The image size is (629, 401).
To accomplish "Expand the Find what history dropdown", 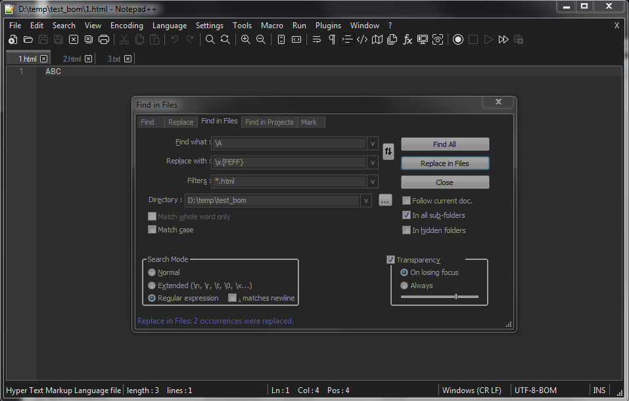I will point(372,143).
